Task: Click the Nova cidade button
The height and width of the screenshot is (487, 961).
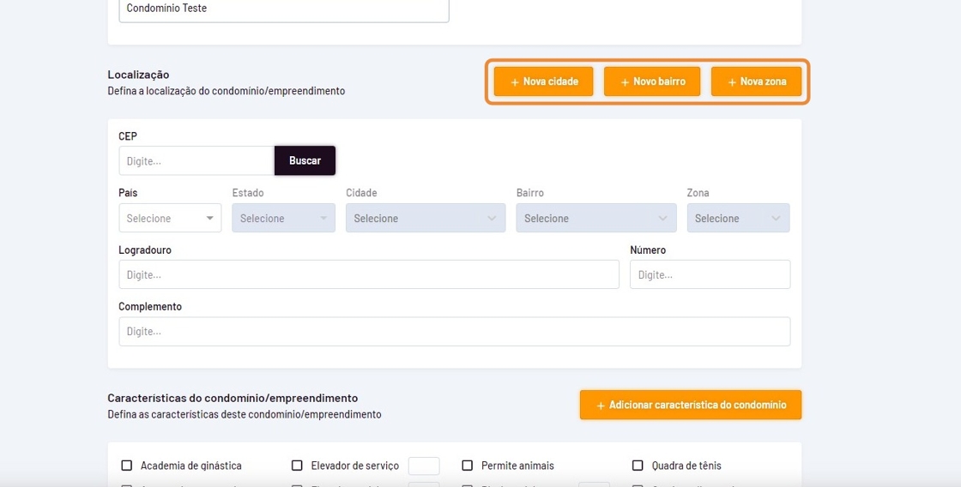Action: (x=543, y=81)
